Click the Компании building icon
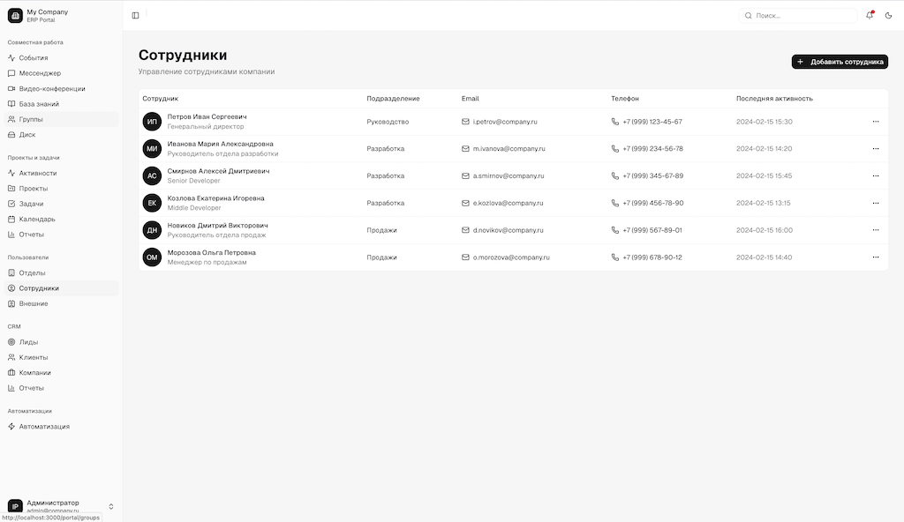The width and height of the screenshot is (904, 522). point(11,372)
